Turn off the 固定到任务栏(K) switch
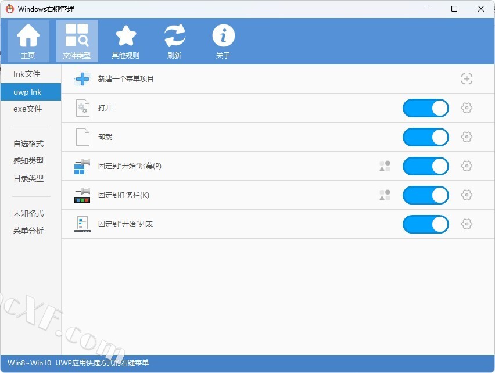This screenshot has width=495, height=373. coord(425,195)
